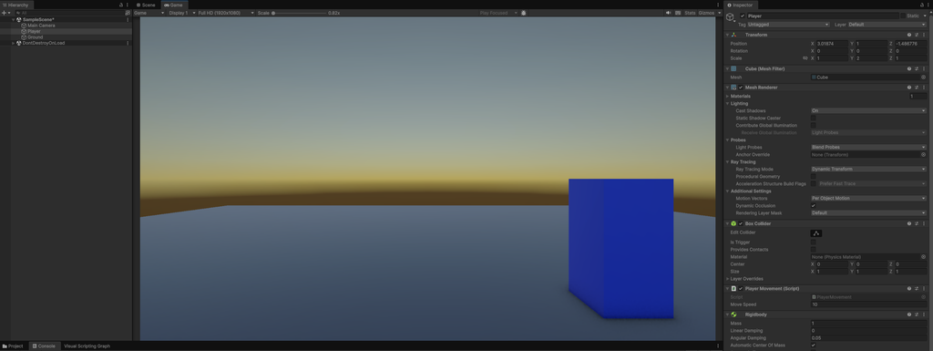Open Rigidbody component kebab menu

point(924,315)
